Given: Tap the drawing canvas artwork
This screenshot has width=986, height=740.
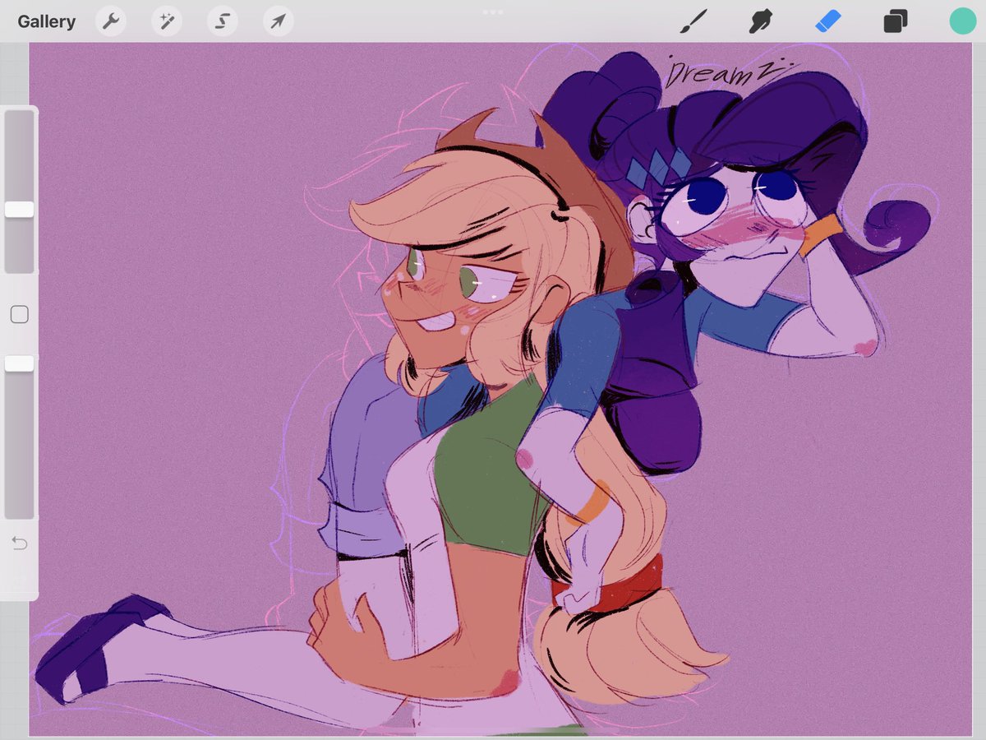Looking at the screenshot, I should click(x=500, y=389).
